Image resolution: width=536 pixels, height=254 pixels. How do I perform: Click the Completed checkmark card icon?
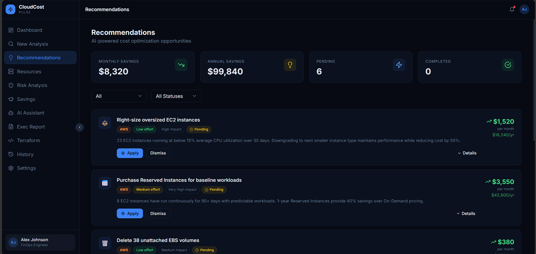click(x=508, y=65)
